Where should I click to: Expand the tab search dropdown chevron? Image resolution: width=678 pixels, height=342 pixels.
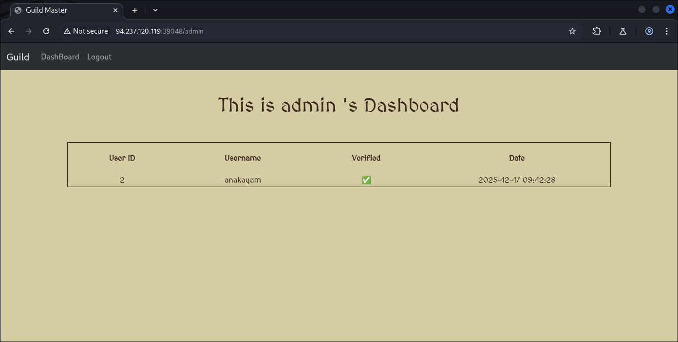coord(155,10)
